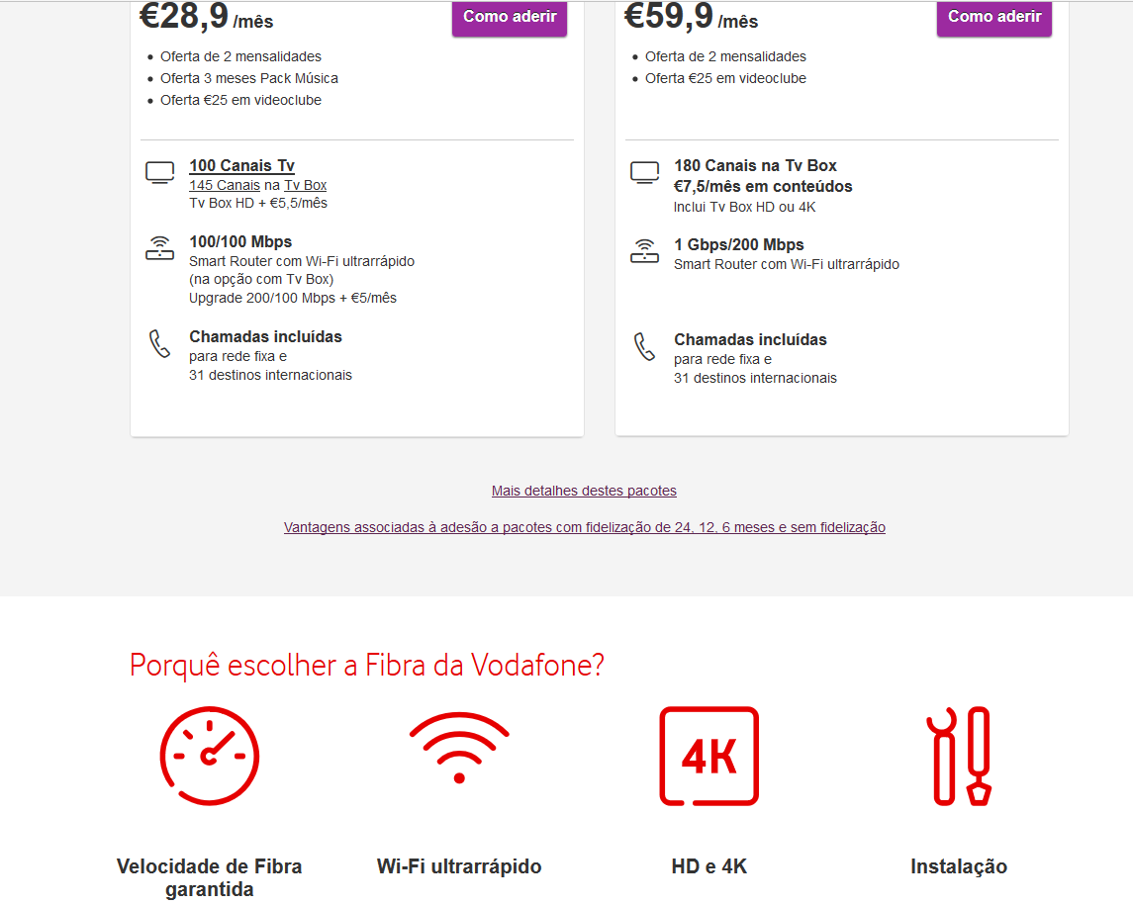The width and height of the screenshot is (1133, 905).
Task: Click the red speedometer fibre speed icon
Action: [x=209, y=756]
